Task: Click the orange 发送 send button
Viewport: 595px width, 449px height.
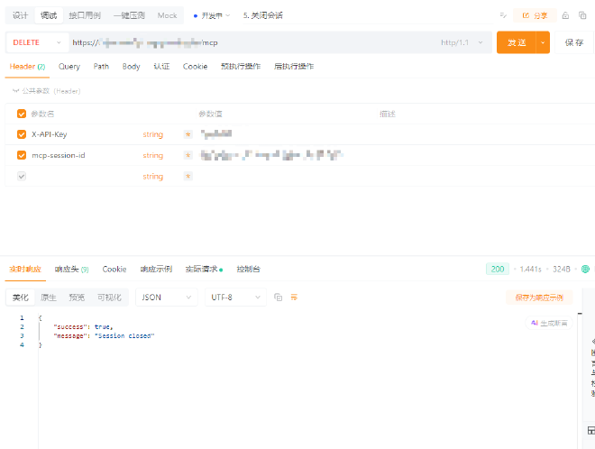Action: click(516, 42)
